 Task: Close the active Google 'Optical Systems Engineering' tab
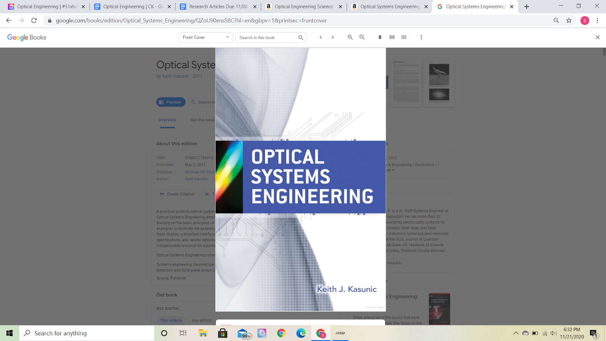[512, 6]
